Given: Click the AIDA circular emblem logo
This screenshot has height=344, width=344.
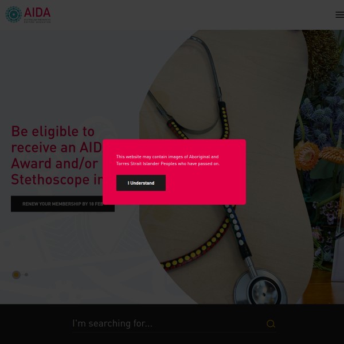Looking at the screenshot, I should (14, 14).
